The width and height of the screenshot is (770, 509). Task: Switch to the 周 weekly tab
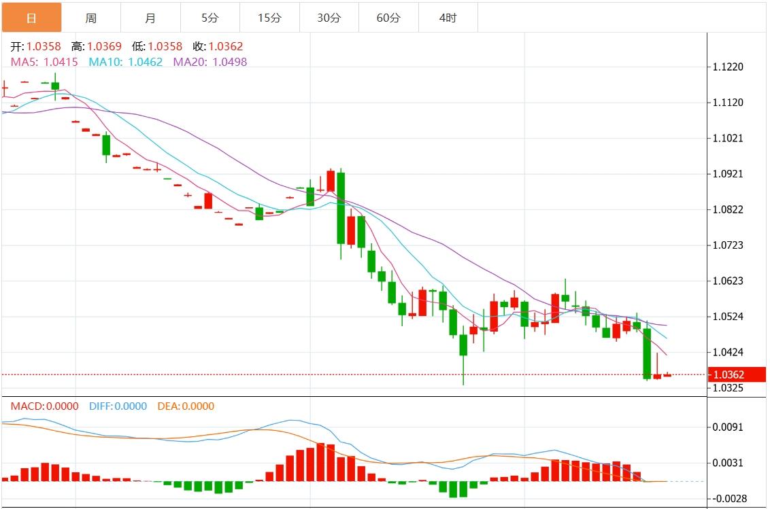[x=91, y=18]
